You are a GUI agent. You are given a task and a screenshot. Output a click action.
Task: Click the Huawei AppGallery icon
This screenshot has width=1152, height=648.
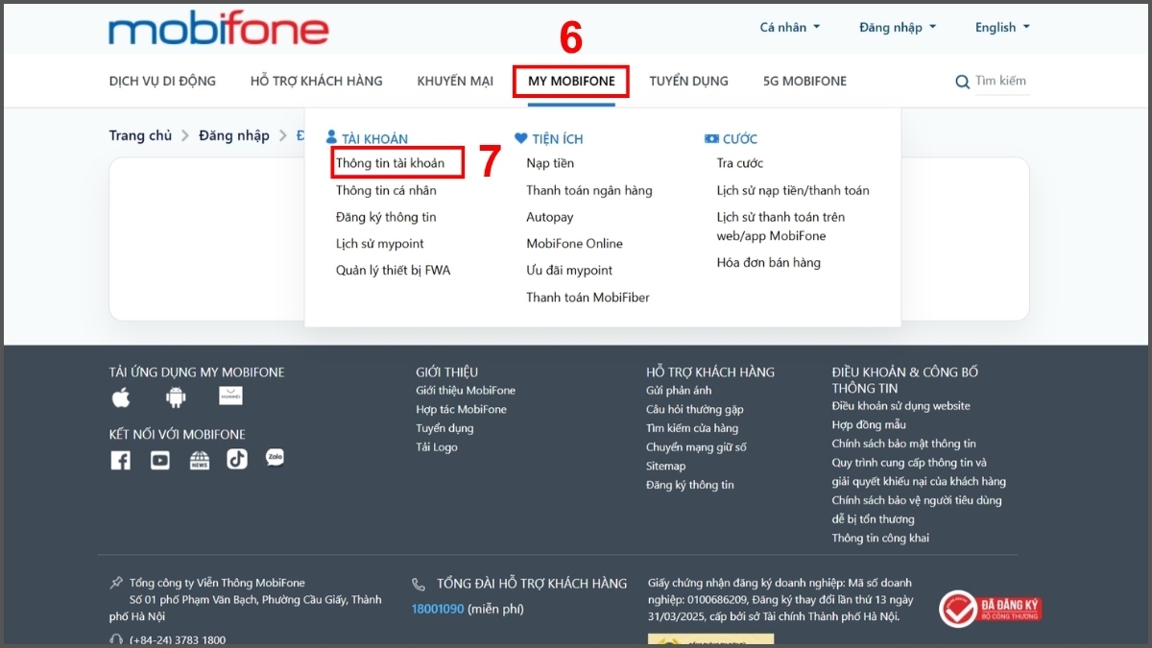[x=230, y=396]
